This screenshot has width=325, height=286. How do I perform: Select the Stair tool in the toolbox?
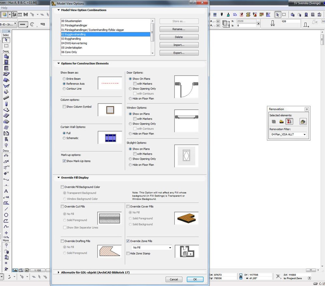coord(6,115)
